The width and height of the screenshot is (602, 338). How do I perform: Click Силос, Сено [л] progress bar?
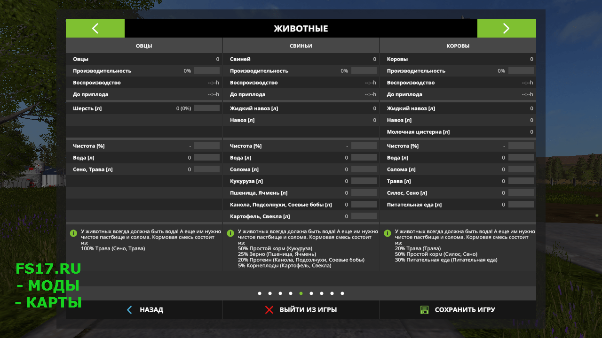point(521,192)
